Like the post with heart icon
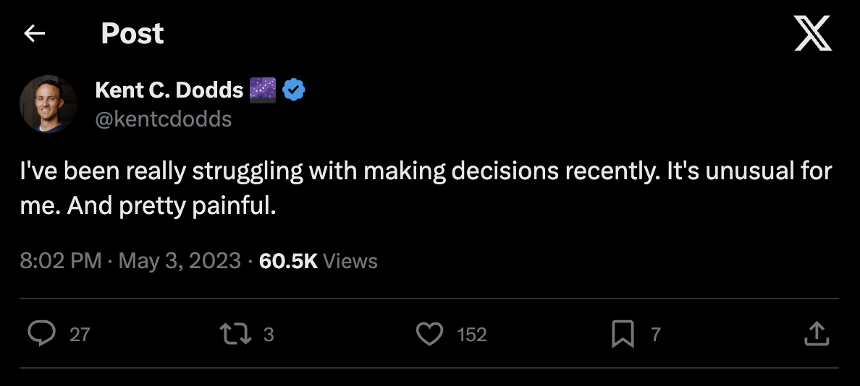This screenshot has width=860, height=386. tap(430, 334)
